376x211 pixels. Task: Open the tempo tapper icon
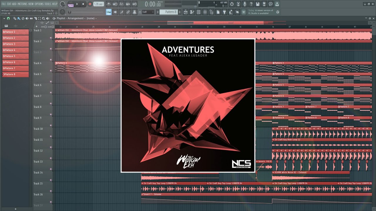[231, 12]
